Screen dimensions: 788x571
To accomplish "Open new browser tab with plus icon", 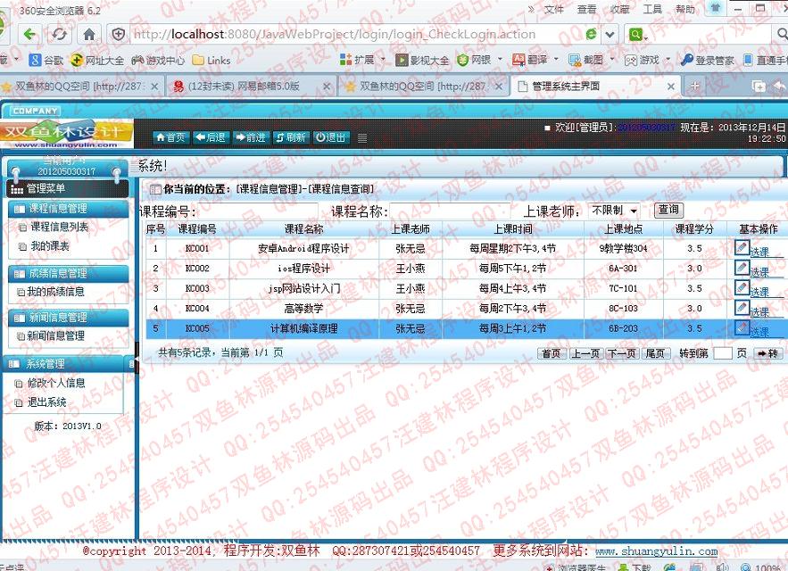I will tap(695, 86).
